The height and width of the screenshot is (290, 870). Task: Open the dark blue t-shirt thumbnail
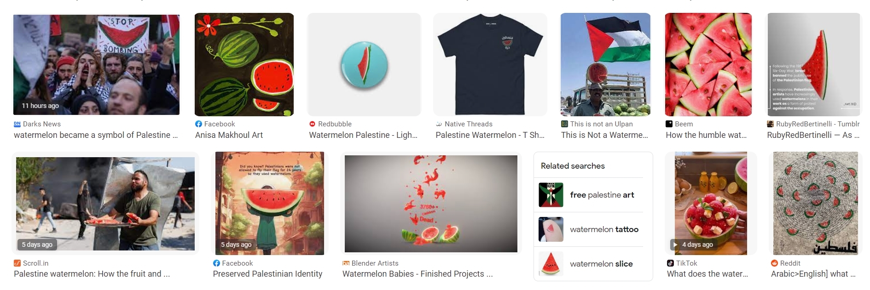(490, 64)
